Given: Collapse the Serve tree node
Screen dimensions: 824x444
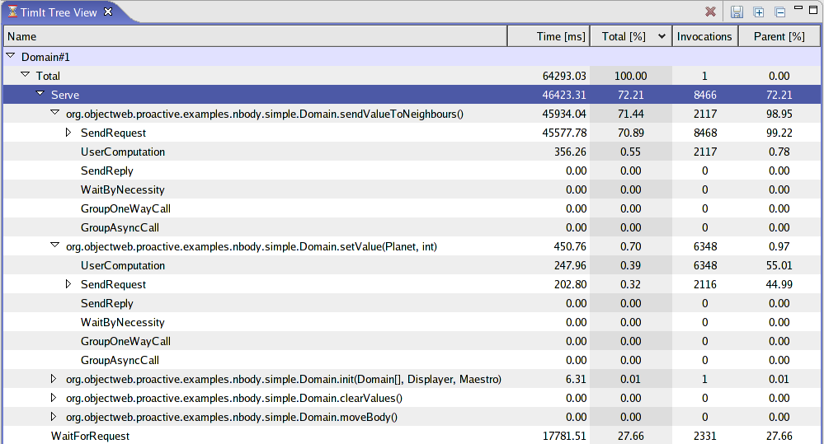Looking at the screenshot, I should pos(40,93).
